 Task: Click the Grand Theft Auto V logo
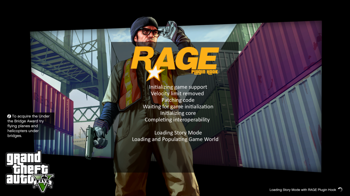[x=30, y=171]
